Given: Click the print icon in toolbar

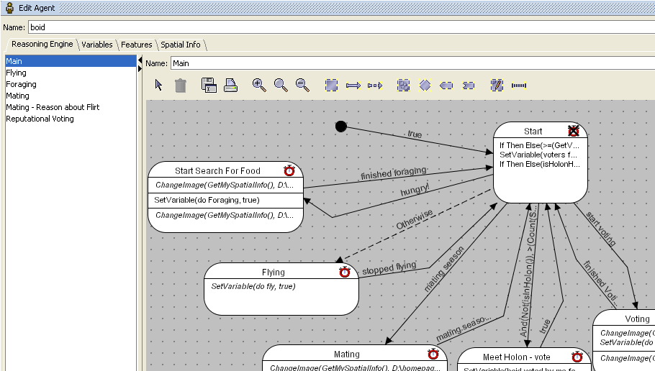Looking at the screenshot, I should click(x=230, y=86).
